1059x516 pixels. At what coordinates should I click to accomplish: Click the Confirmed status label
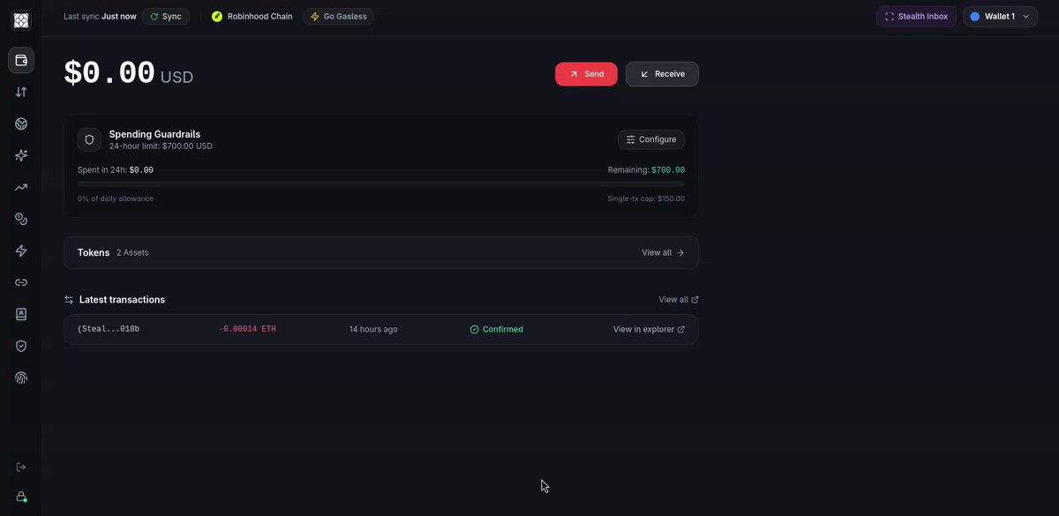tap(496, 330)
